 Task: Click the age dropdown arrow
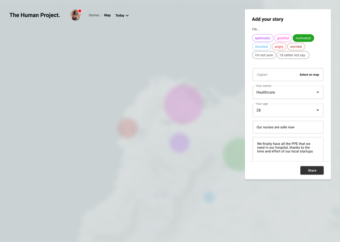click(x=318, y=110)
